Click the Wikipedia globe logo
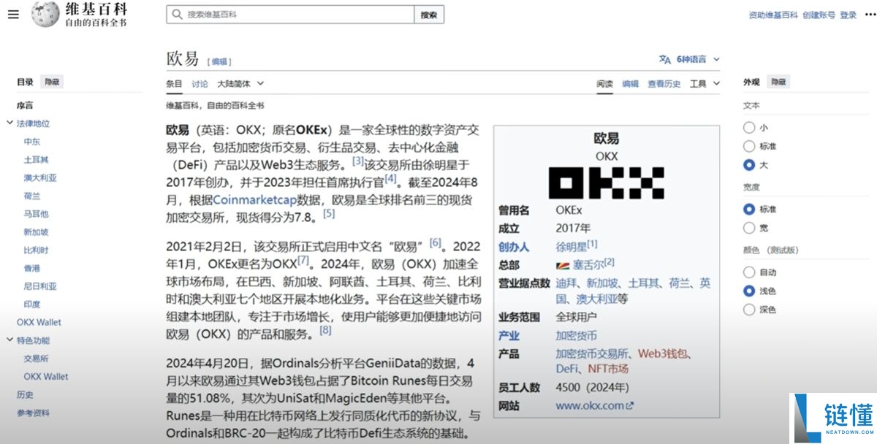 (x=45, y=15)
